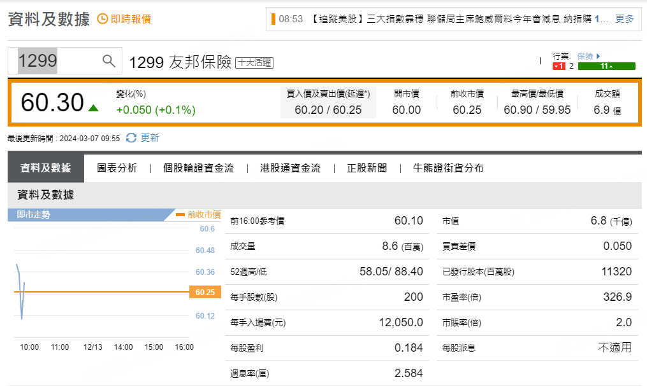Click the 即時報價 label
The height and width of the screenshot is (386, 647).
pos(131,19)
